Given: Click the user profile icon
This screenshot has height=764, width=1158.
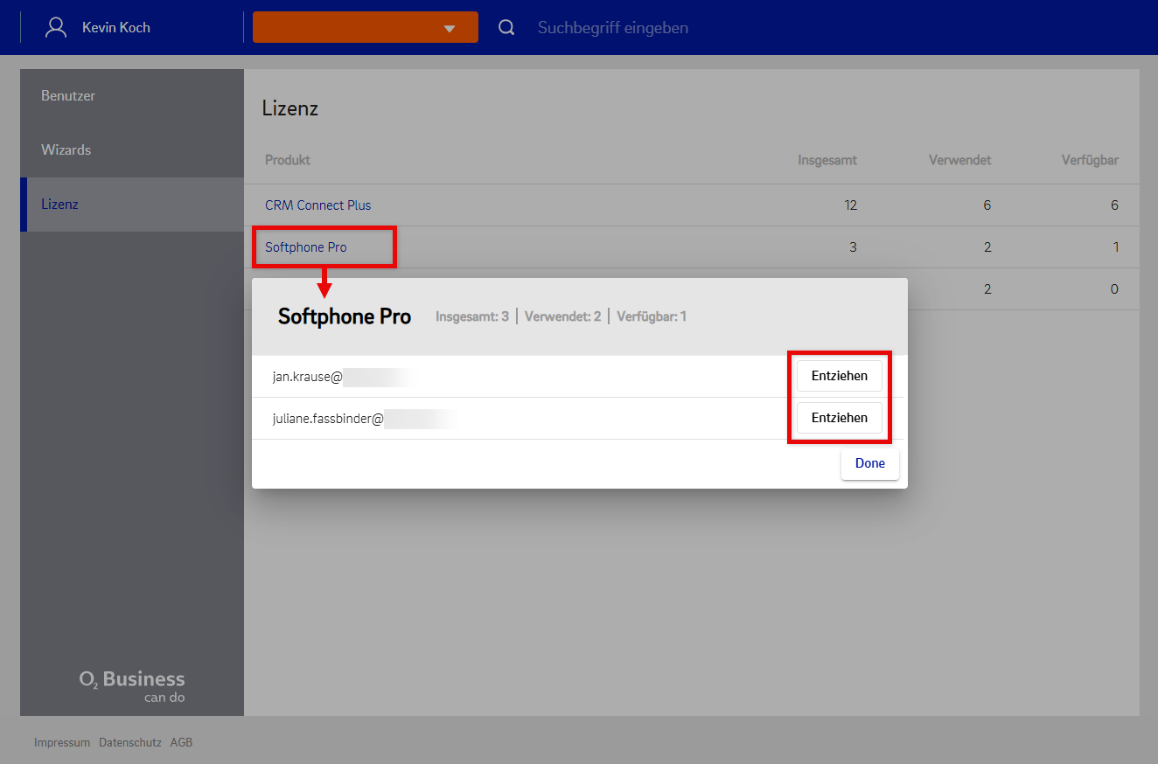Looking at the screenshot, I should click(x=56, y=27).
